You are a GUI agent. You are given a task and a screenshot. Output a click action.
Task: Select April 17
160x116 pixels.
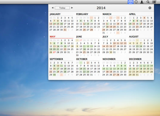141,24
